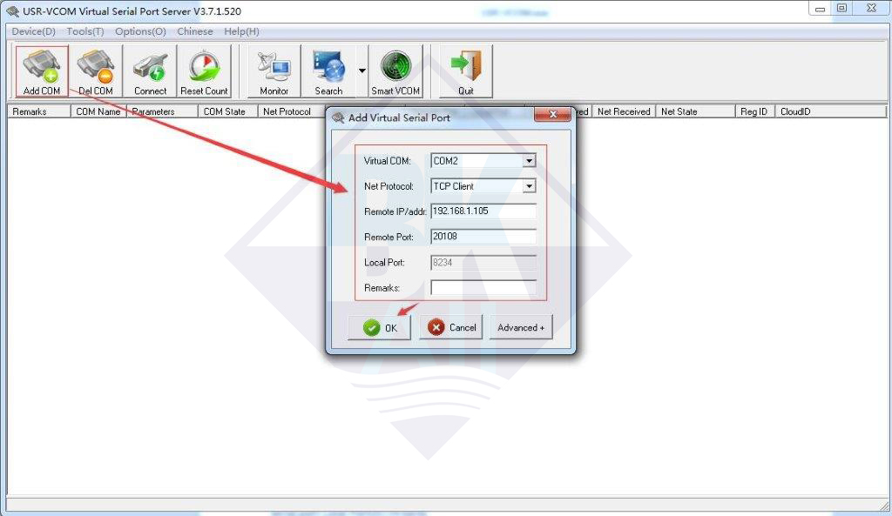Open the Help(H) menu
The image size is (892, 516).
point(241,31)
